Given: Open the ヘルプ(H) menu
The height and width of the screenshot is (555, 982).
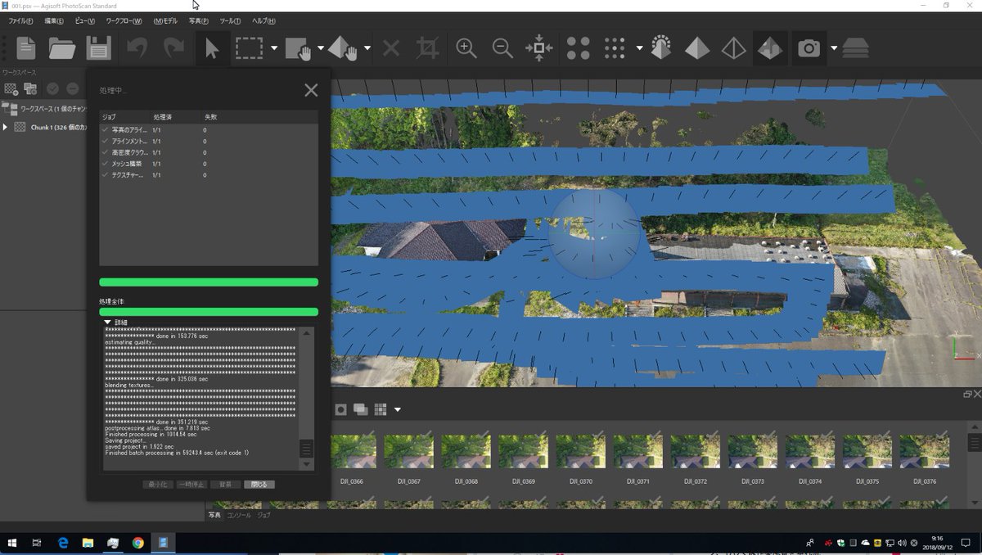Looking at the screenshot, I should [264, 20].
